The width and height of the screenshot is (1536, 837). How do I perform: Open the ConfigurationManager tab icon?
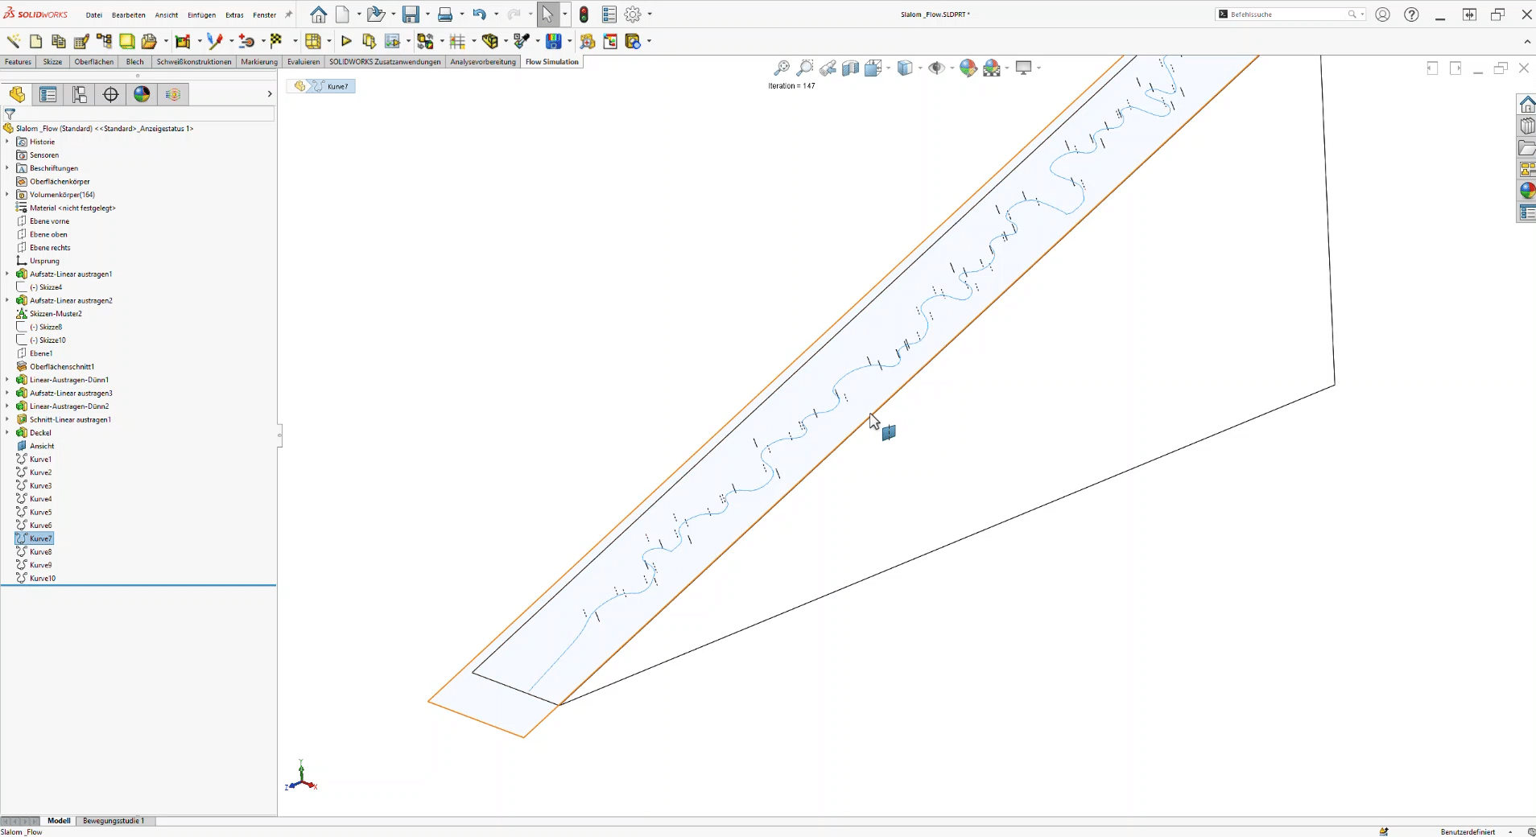80,95
